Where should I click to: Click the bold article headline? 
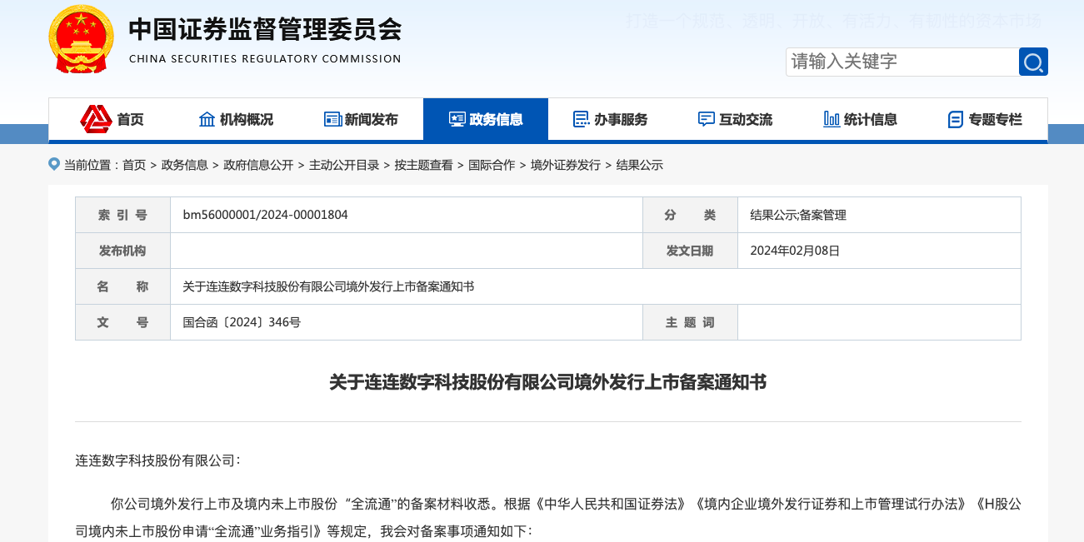[x=547, y=382]
